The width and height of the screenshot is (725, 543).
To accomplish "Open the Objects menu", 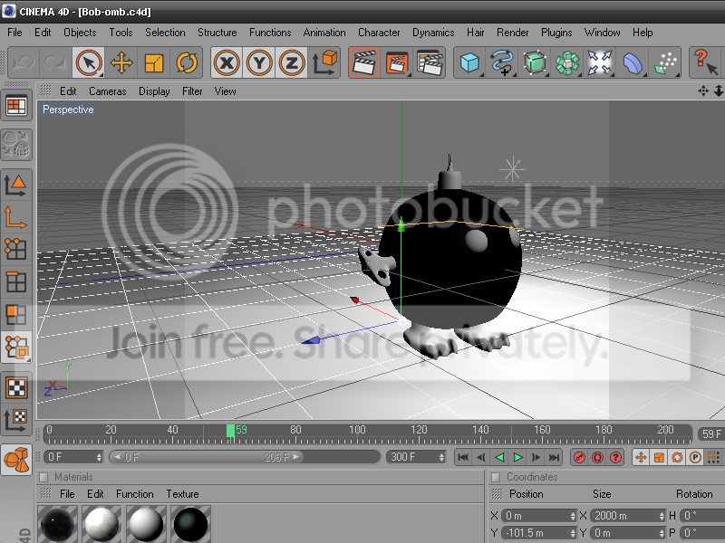I will click(80, 33).
